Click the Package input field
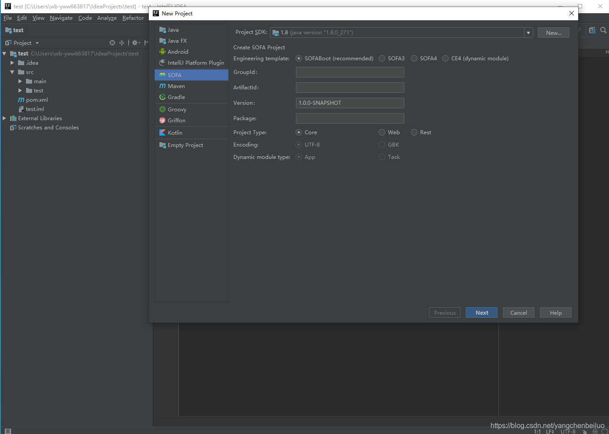The height and width of the screenshot is (434, 609). click(350, 118)
